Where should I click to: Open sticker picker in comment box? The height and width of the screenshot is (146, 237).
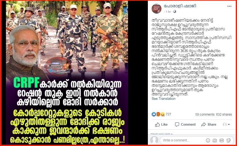pyautogui.click(x=229, y=140)
